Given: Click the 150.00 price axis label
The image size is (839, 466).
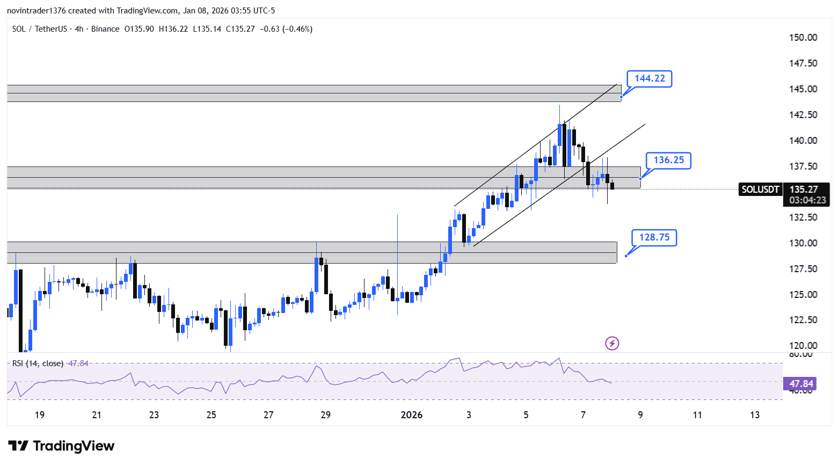Looking at the screenshot, I should click(803, 38).
